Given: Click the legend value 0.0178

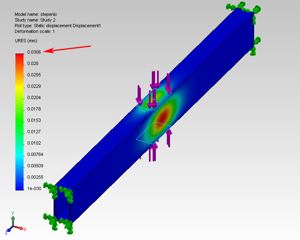Looking at the screenshot, I should click(34, 109).
